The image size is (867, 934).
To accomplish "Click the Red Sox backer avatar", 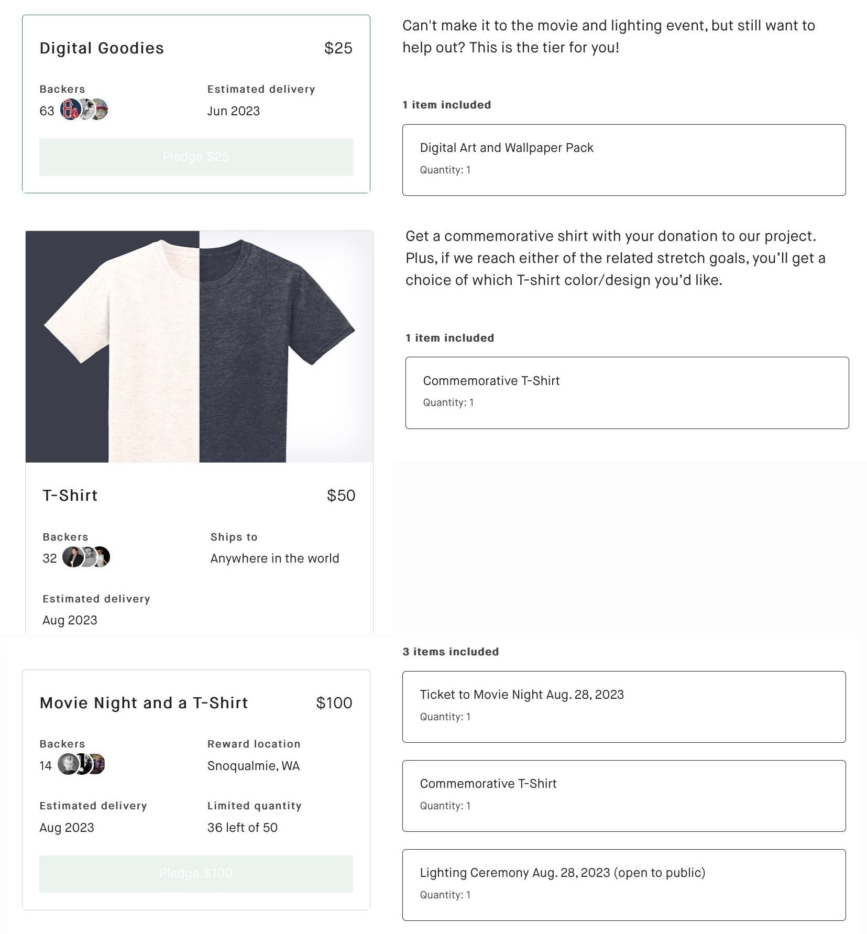I will 70,109.
